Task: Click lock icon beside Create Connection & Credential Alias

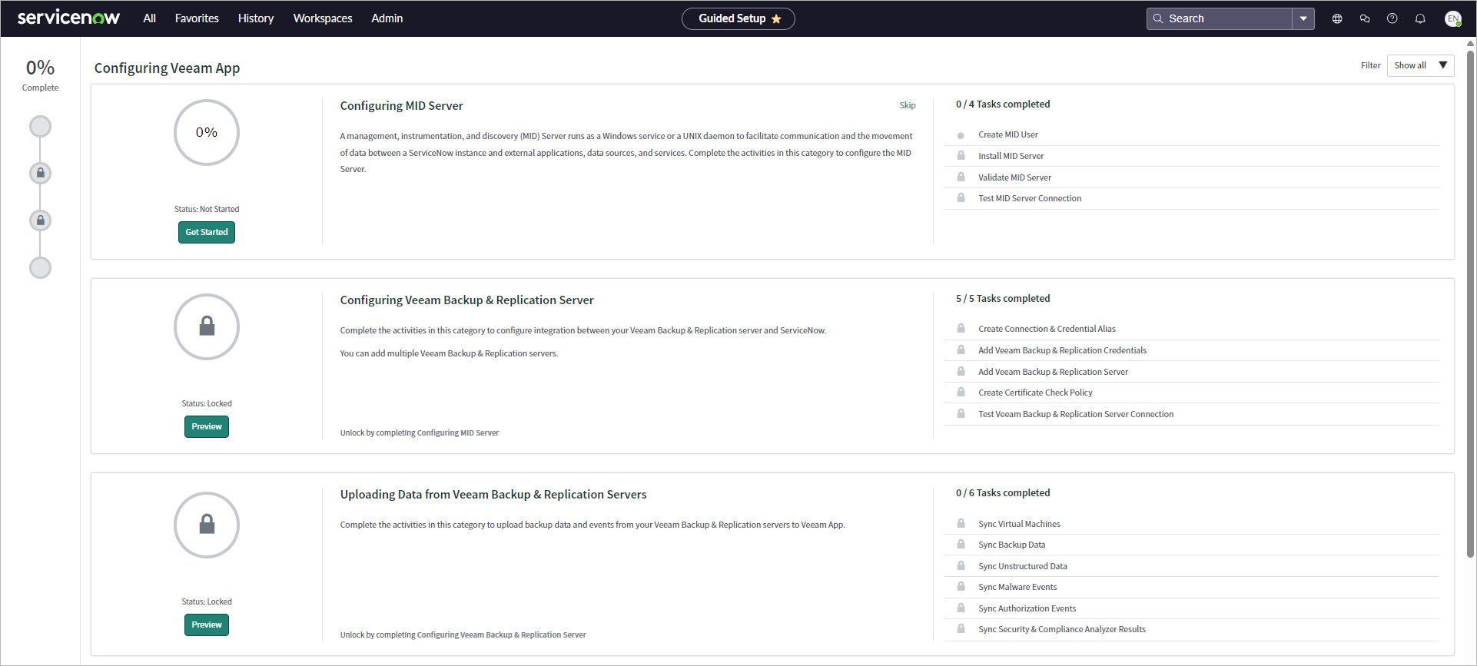Action: pos(961,328)
